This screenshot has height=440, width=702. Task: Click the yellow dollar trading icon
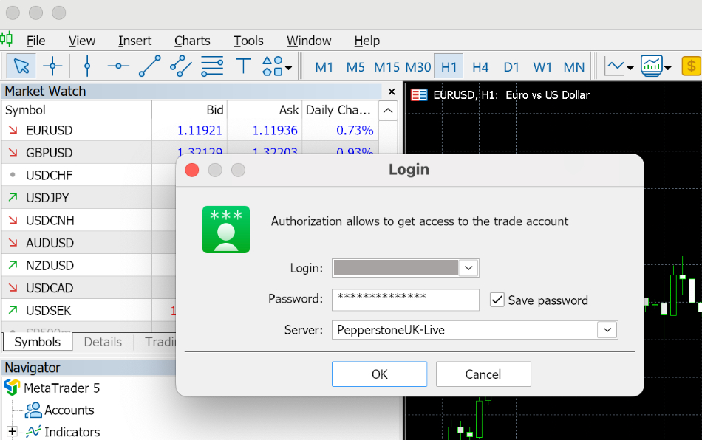tap(691, 66)
